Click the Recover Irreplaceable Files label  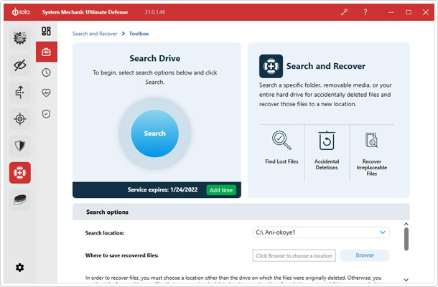point(371,167)
